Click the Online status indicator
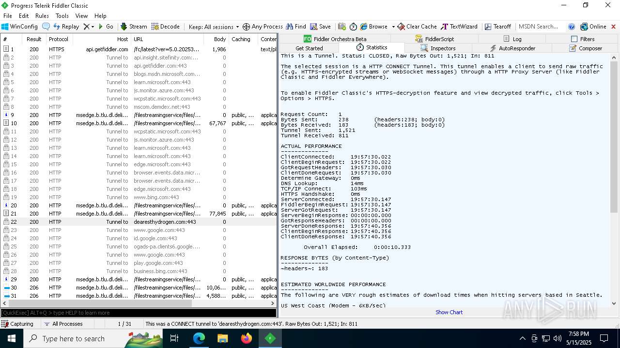The width and height of the screenshot is (620, 348). (x=593, y=27)
